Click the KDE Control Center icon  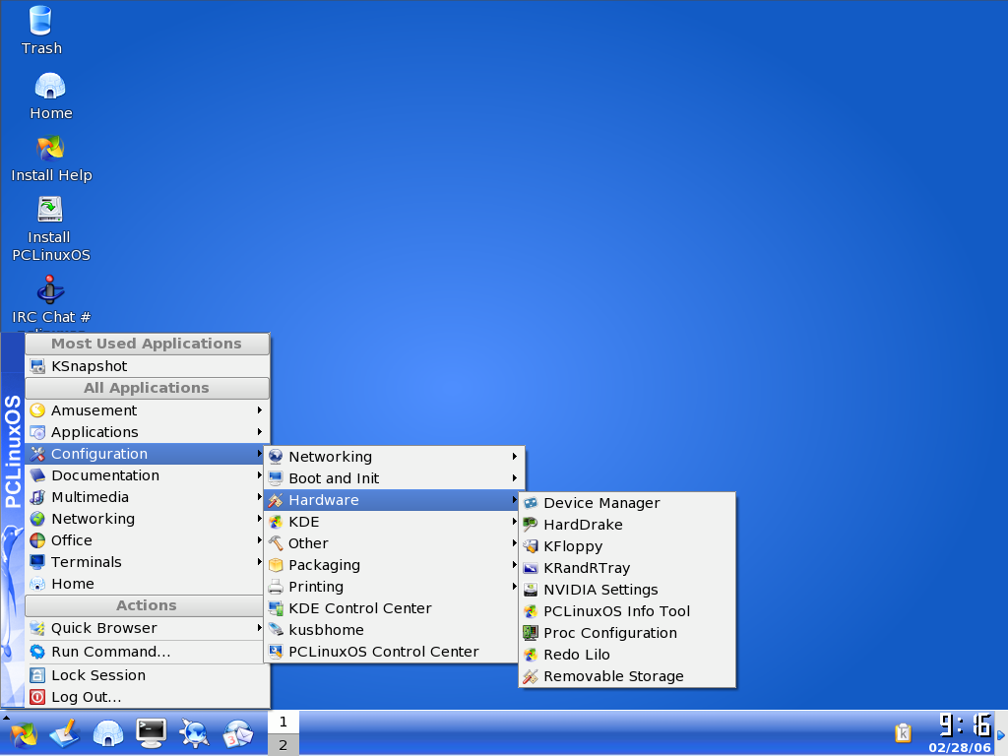(x=276, y=608)
